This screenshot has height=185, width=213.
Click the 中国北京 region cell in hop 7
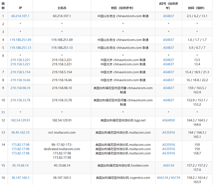(x=123, y=72)
